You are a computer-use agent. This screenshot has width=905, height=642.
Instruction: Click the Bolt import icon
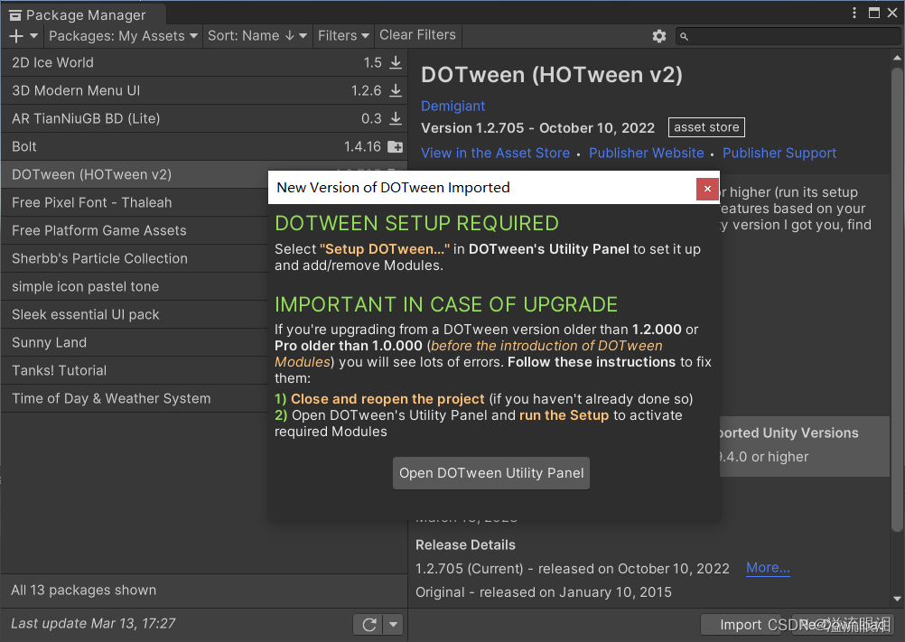396,146
